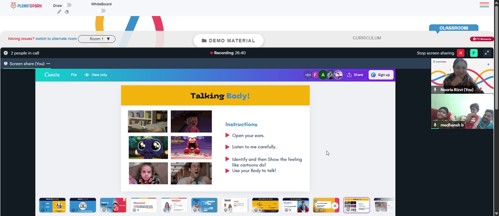
Task: Click the Screen share options ellipsis
Action: [x=48, y=64]
